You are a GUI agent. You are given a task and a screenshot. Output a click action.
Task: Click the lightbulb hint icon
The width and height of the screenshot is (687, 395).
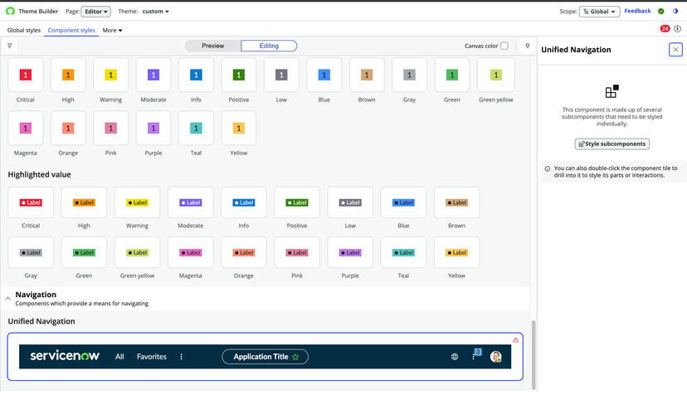click(x=527, y=46)
